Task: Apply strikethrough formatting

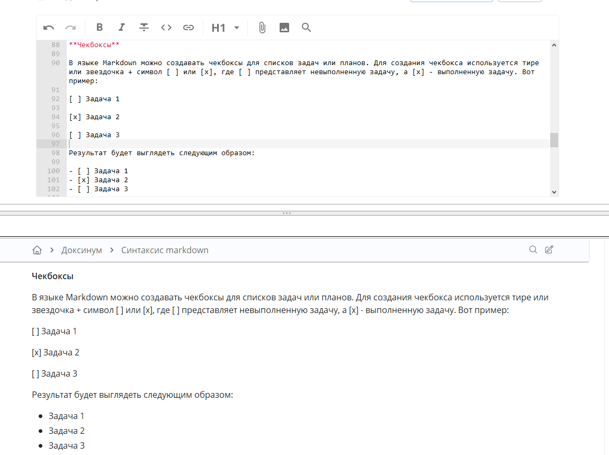Action: [x=144, y=28]
